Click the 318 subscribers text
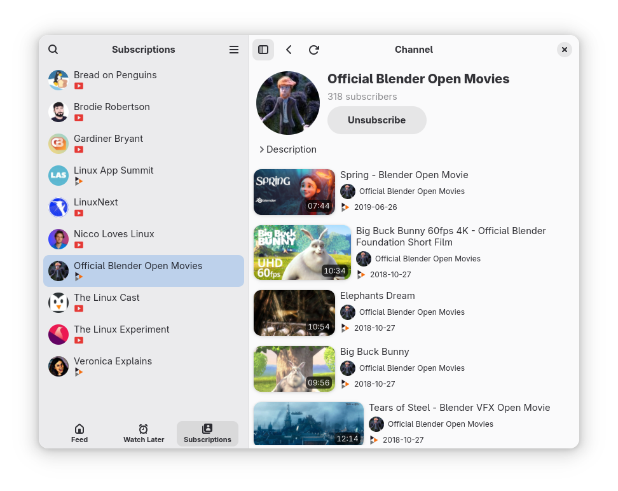618x491 pixels. pos(362,97)
